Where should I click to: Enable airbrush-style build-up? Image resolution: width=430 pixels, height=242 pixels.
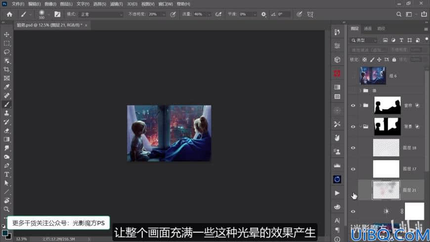(218, 14)
